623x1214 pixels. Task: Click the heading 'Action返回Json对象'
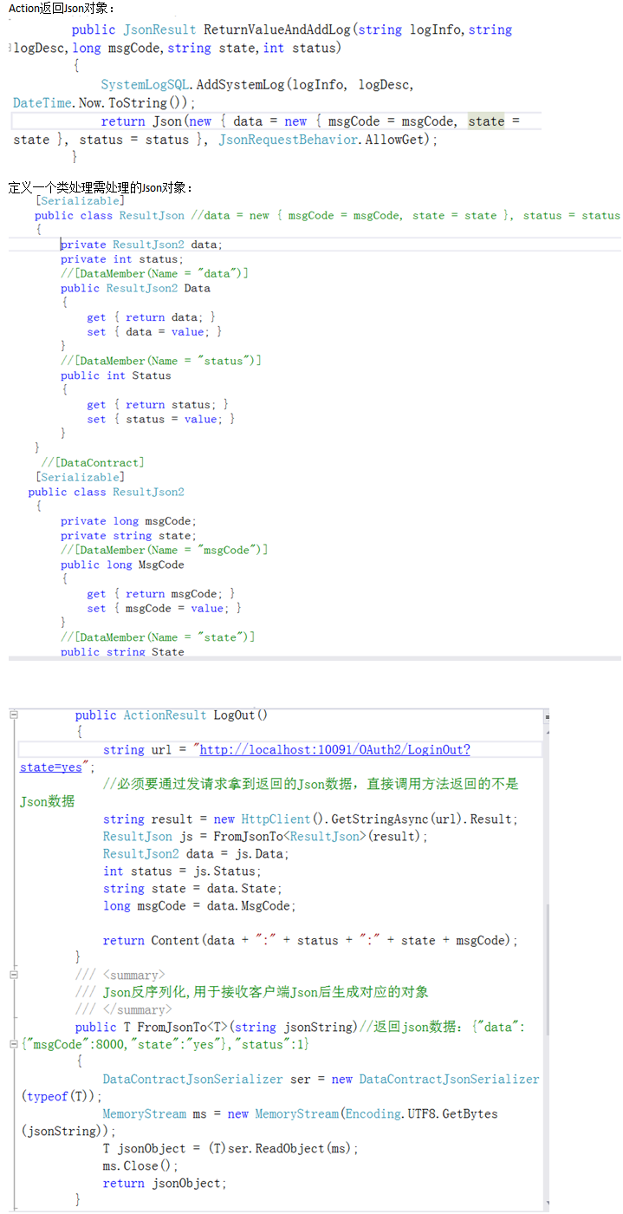click(x=62, y=9)
